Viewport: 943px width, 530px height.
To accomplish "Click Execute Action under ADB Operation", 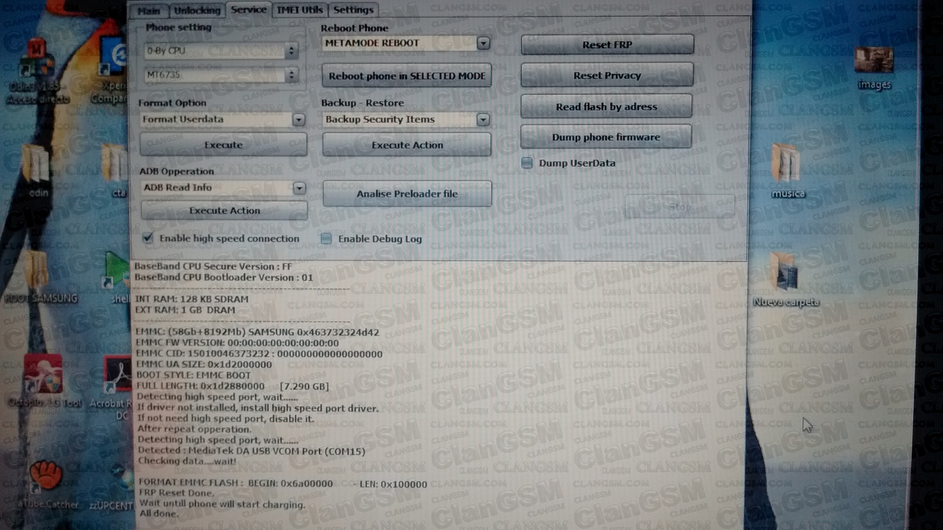I will click(x=224, y=211).
